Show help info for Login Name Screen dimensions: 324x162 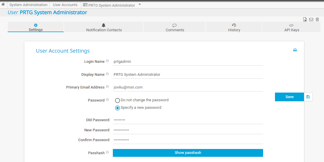click(107, 61)
